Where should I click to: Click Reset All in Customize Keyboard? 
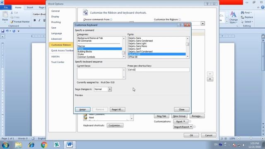click(x=117, y=109)
